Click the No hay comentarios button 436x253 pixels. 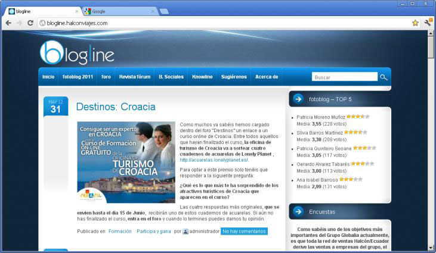244,232
